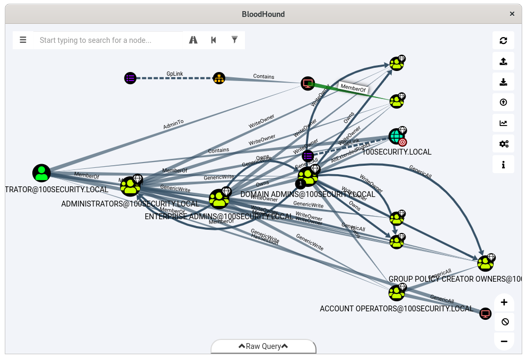Screen dimensions: 527x359
Task: Click the upload data icon
Action: tap(503, 102)
